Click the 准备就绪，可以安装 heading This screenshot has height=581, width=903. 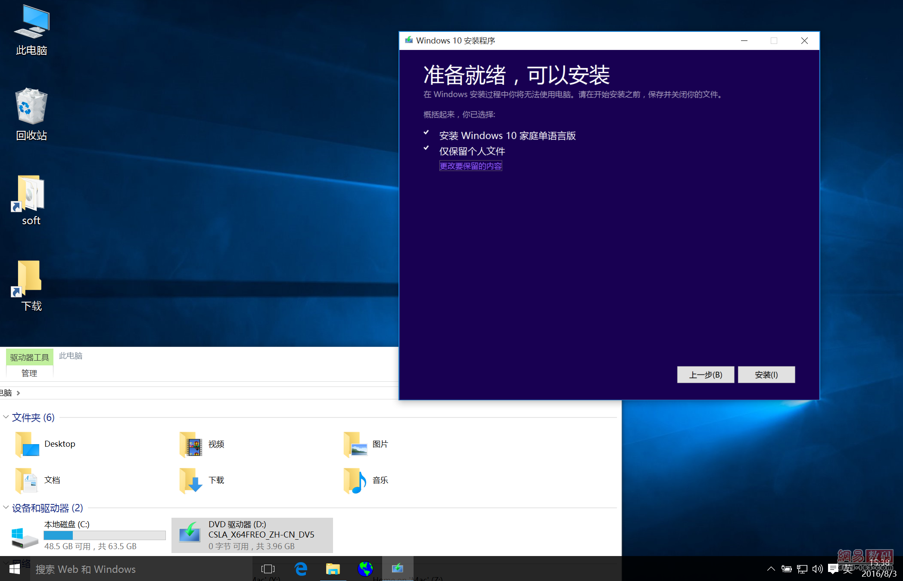[x=517, y=75]
